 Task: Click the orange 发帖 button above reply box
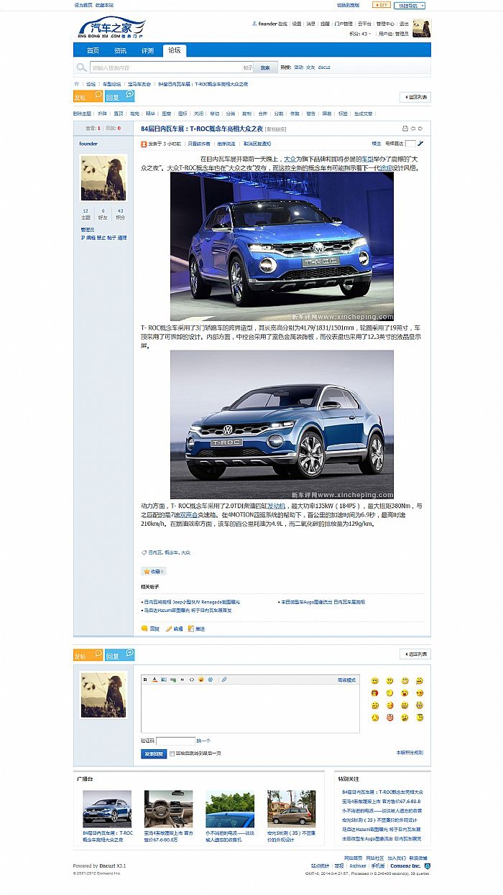coord(88,655)
